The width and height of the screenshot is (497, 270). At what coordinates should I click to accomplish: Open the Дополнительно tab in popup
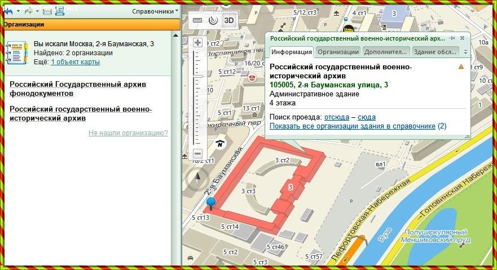point(385,52)
